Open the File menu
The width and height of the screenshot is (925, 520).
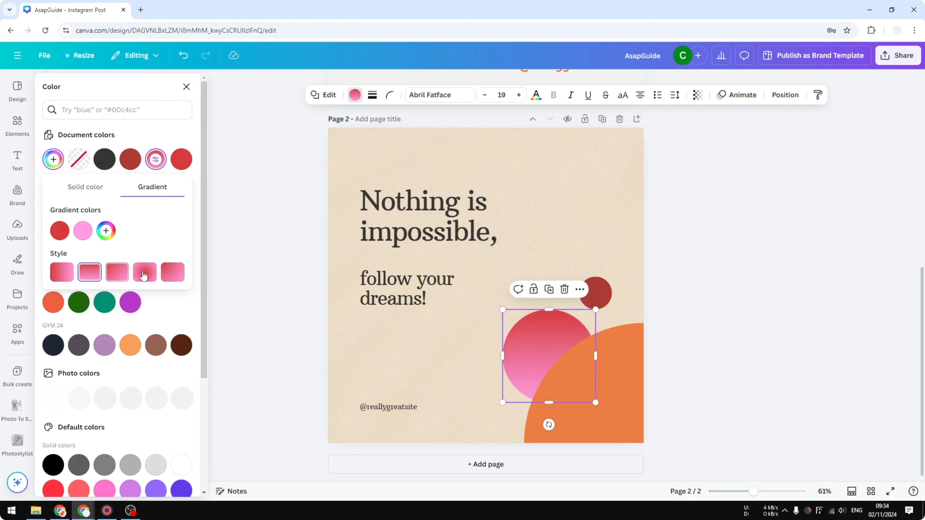(x=44, y=55)
